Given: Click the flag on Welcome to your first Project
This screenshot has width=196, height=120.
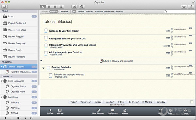Looking at the screenshot, I should [191, 28].
